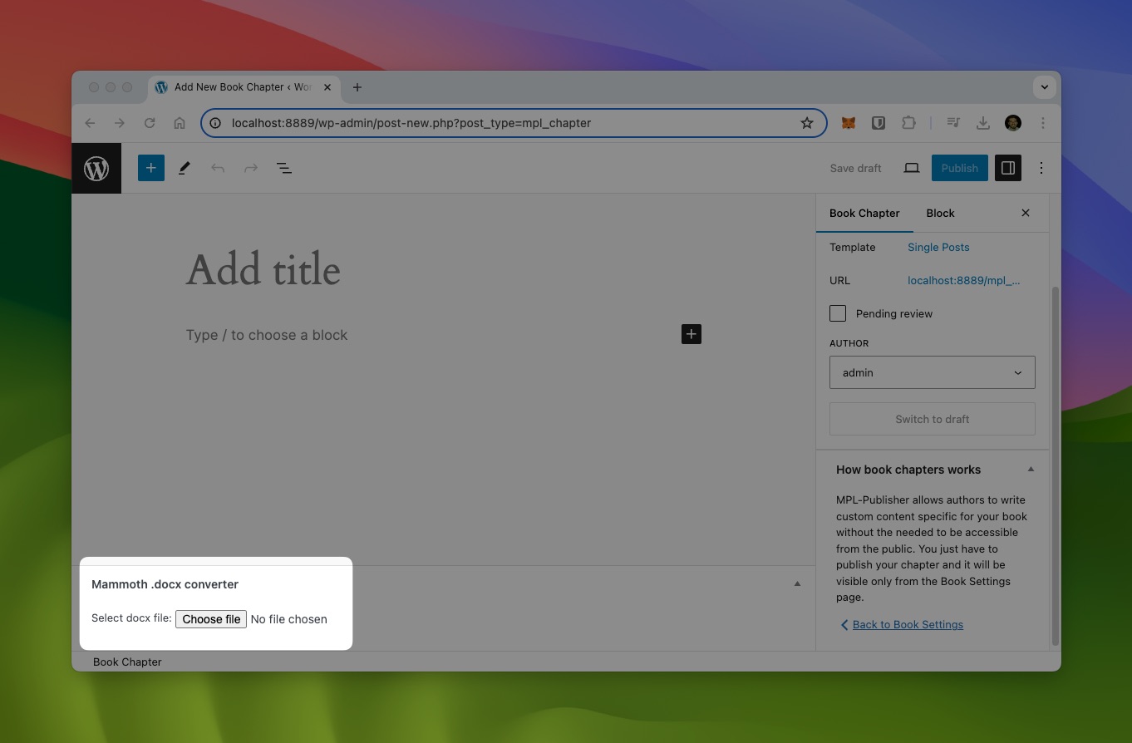Screen dimensions: 1132x743
Task: Click the blue block inserter plus button
Action: [x=150, y=168]
